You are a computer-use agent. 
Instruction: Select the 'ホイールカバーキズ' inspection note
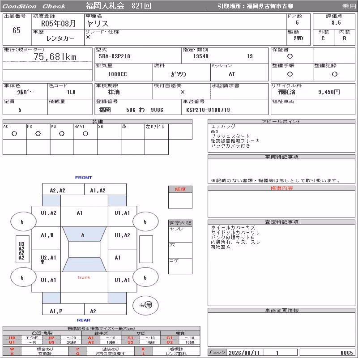233,228
